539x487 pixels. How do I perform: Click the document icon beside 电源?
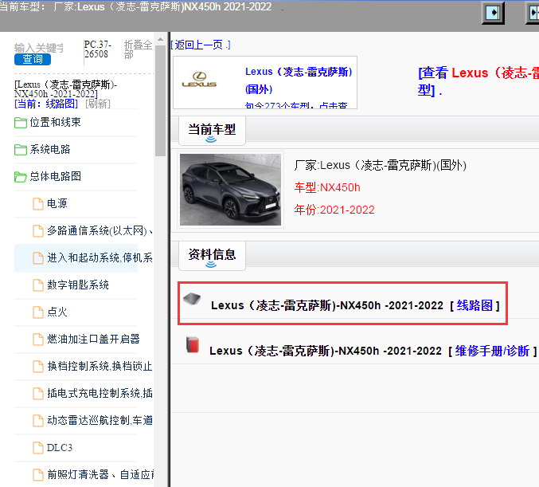[37, 204]
